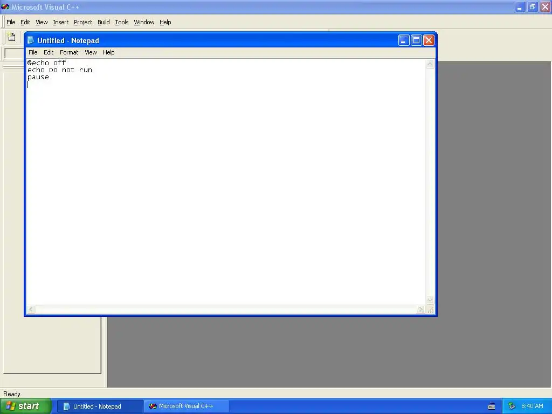The height and width of the screenshot is (414, 552).
Task: Maximize the Notepad window
Action: pos(416,40)
